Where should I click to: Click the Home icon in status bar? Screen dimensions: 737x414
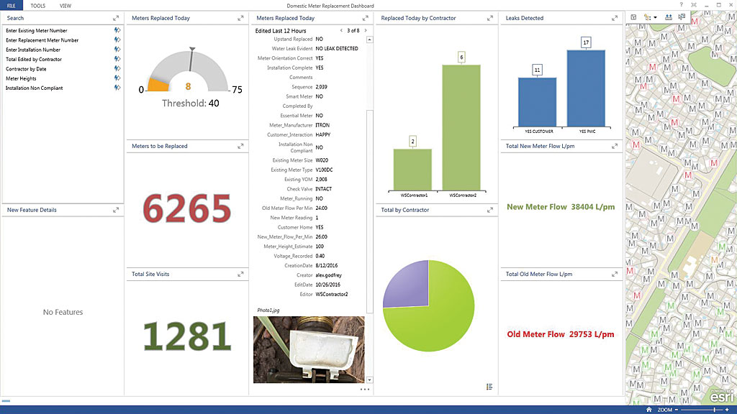pos(649,410)
